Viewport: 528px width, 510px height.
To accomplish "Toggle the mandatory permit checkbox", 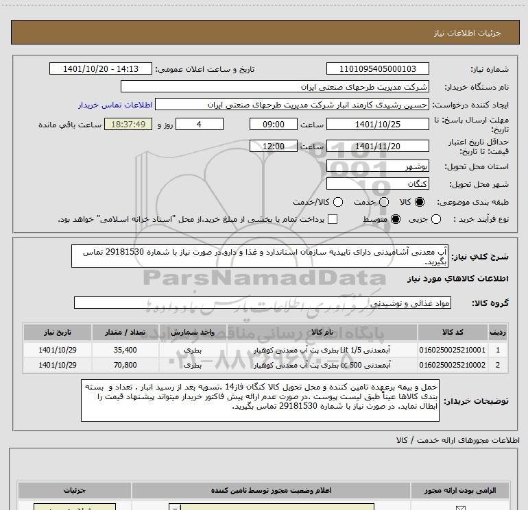I will [460, 508].
